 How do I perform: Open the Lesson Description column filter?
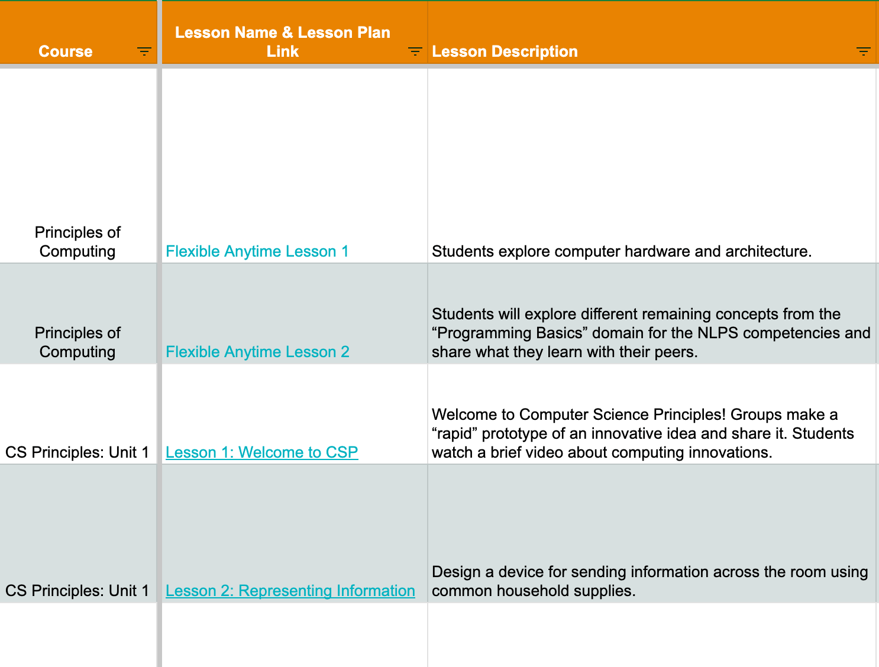pos(863,51)
